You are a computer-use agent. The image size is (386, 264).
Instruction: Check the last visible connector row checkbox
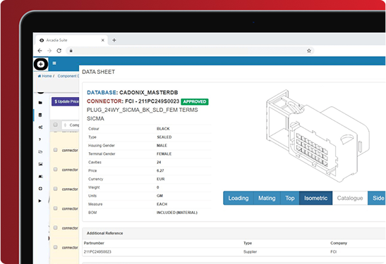click(55, 247)
